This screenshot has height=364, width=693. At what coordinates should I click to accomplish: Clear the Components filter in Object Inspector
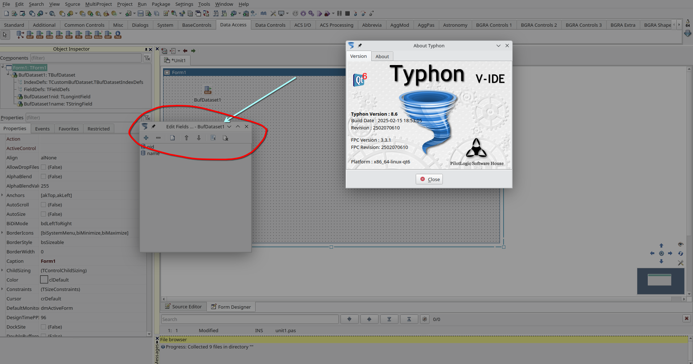click(x=147, y=58)
